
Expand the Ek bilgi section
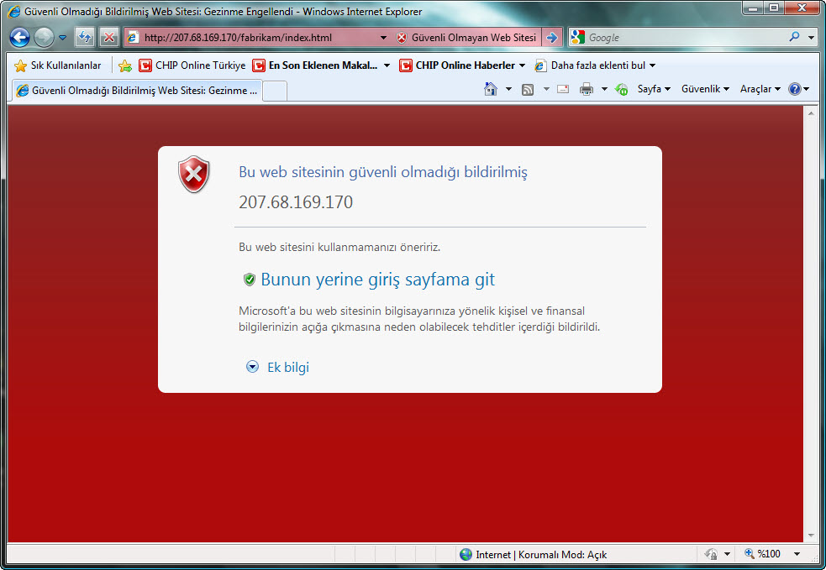pyautogui.click(x=279, y=367)
